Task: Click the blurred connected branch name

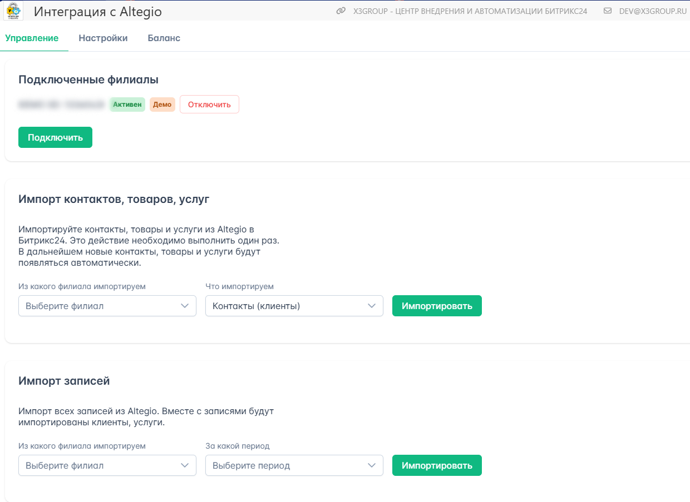Action: tap(61, 105)
